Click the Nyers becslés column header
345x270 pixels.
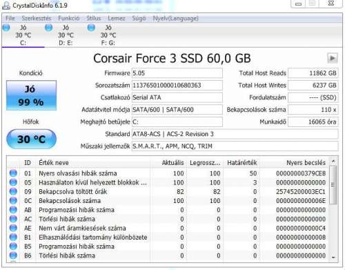pyautogui.click(x=295, y=163)
